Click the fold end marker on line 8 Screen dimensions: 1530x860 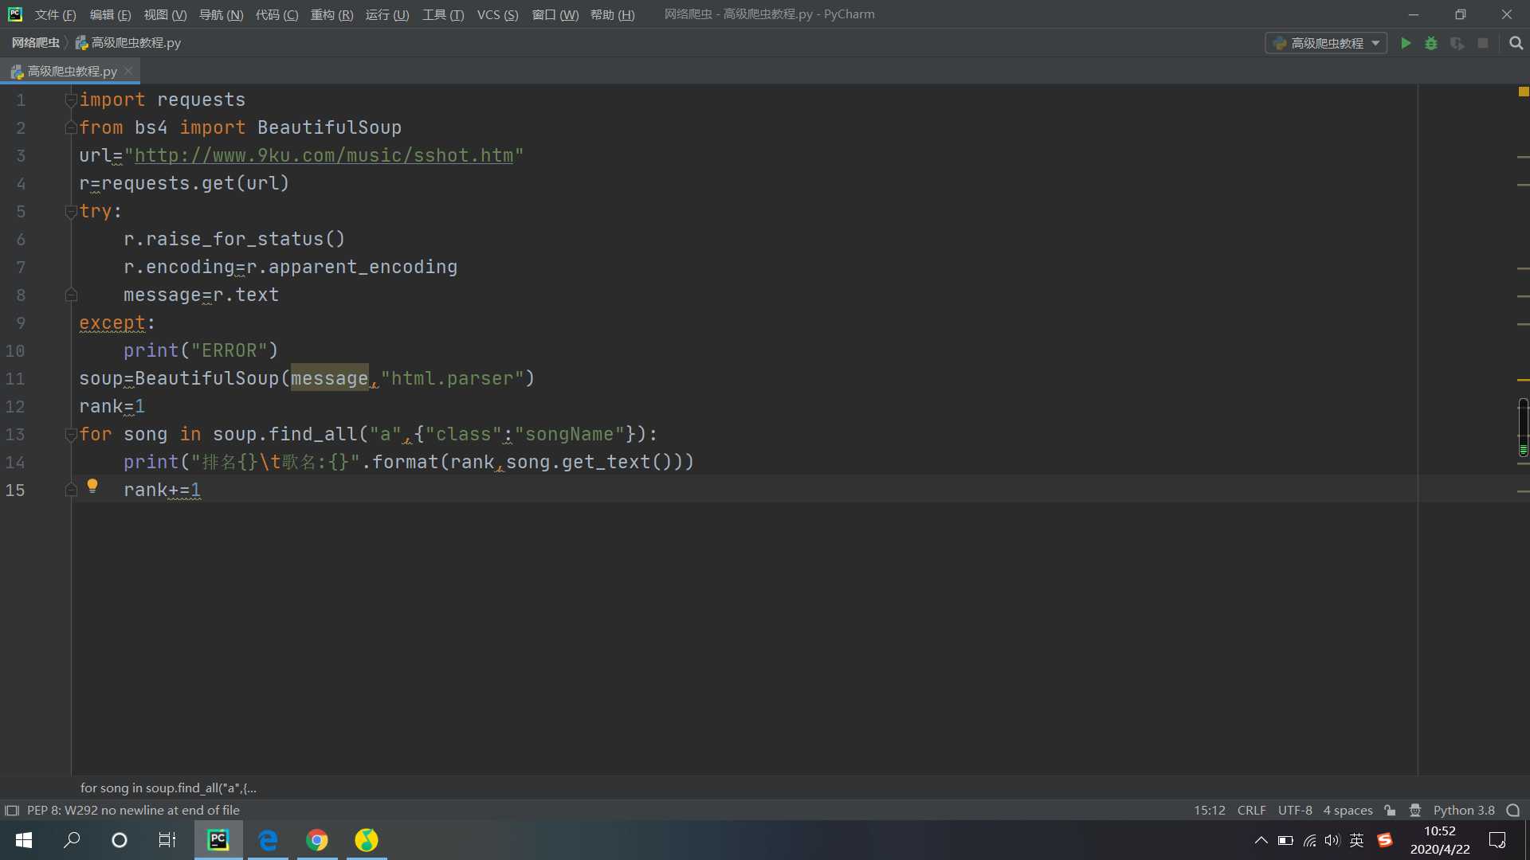pos(71,295)
